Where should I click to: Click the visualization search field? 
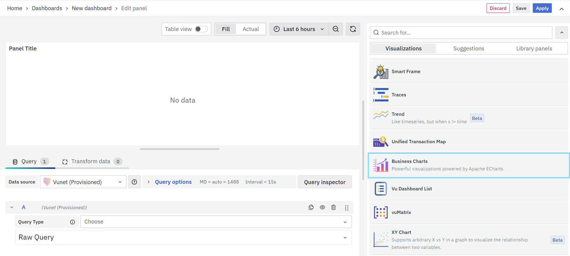click(461, 33)
